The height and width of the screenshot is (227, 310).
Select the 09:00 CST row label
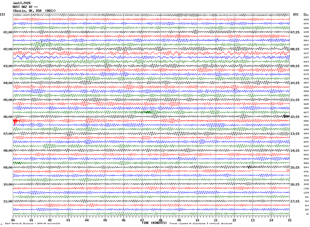point(8,168)
